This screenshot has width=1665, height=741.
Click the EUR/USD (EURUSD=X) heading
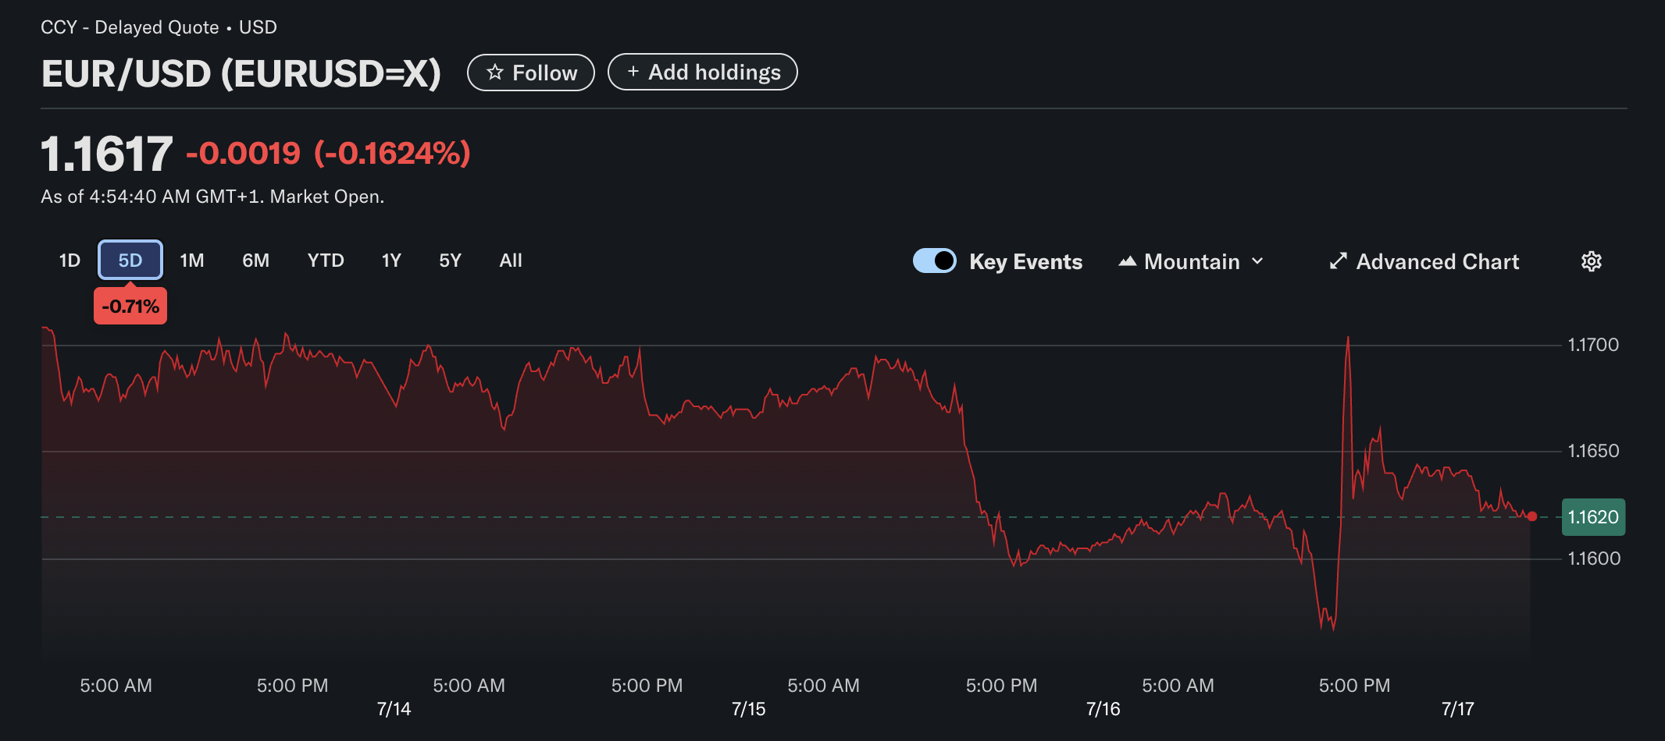(x=241, y=74)
